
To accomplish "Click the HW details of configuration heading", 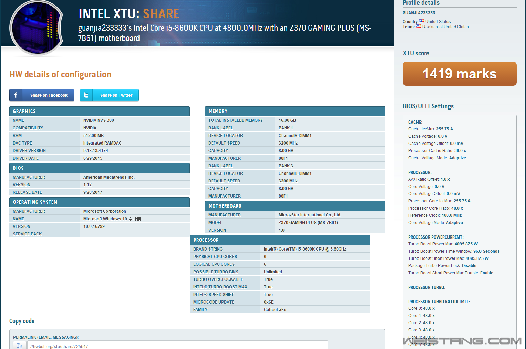I will tap(60, 74).
